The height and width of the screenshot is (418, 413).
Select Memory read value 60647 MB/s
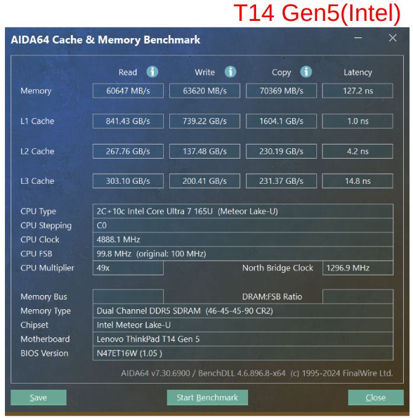128,91
